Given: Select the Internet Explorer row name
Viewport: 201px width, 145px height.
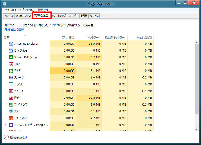Looking at the screenshot, I should click(x=27, y=44).
